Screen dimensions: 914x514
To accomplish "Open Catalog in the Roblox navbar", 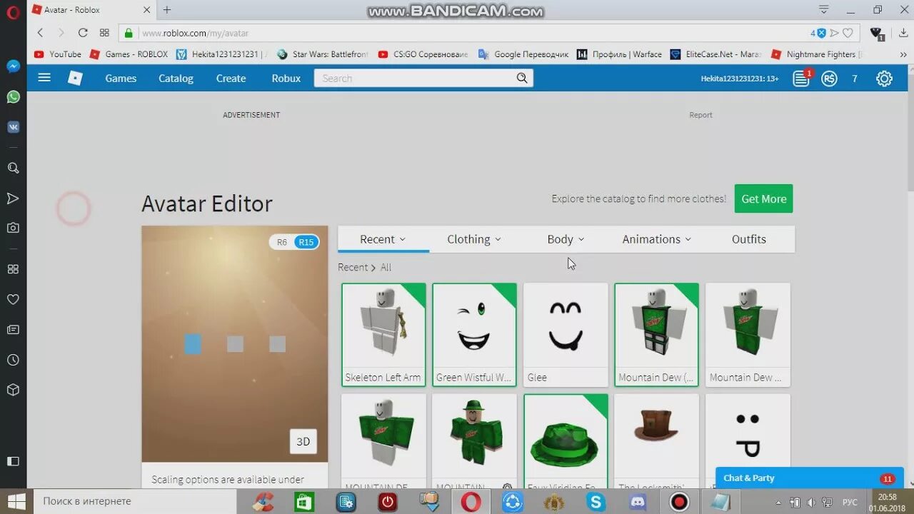I will point(176,79).
